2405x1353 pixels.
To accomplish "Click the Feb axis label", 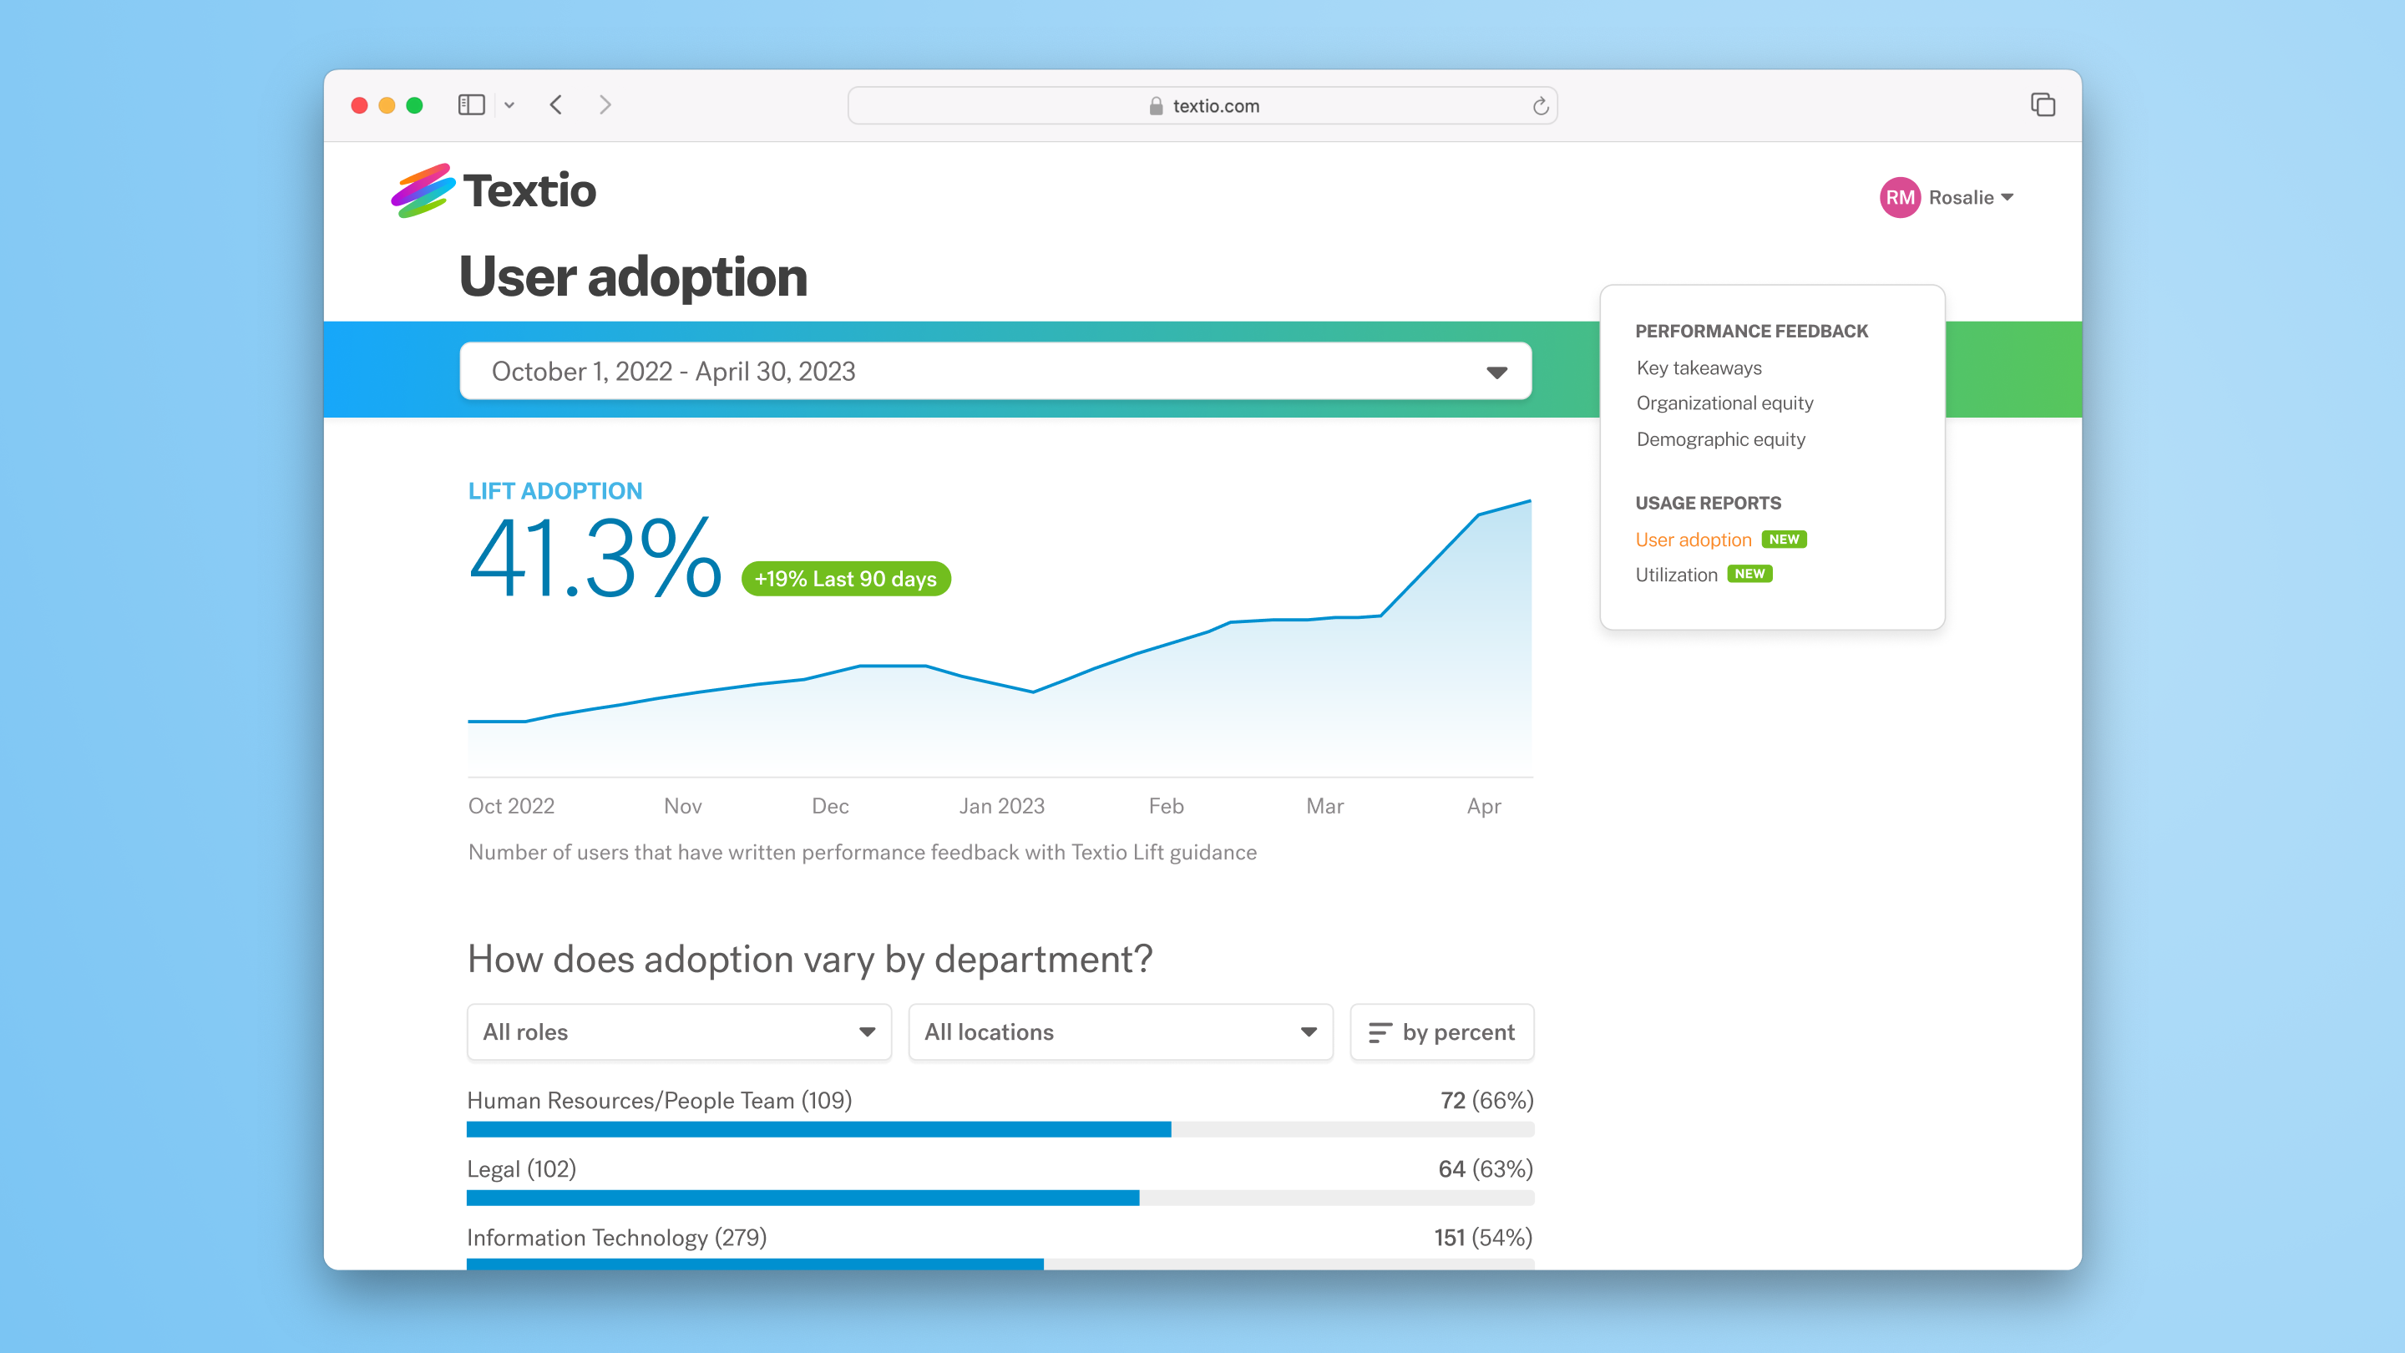I will (x=1166, y=805).
